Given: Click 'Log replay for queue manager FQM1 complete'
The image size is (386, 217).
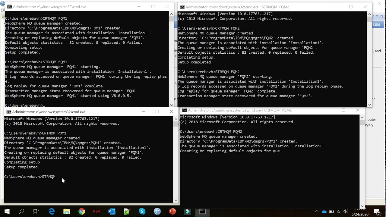Looking at the screenshot, I should click(55, 86).
